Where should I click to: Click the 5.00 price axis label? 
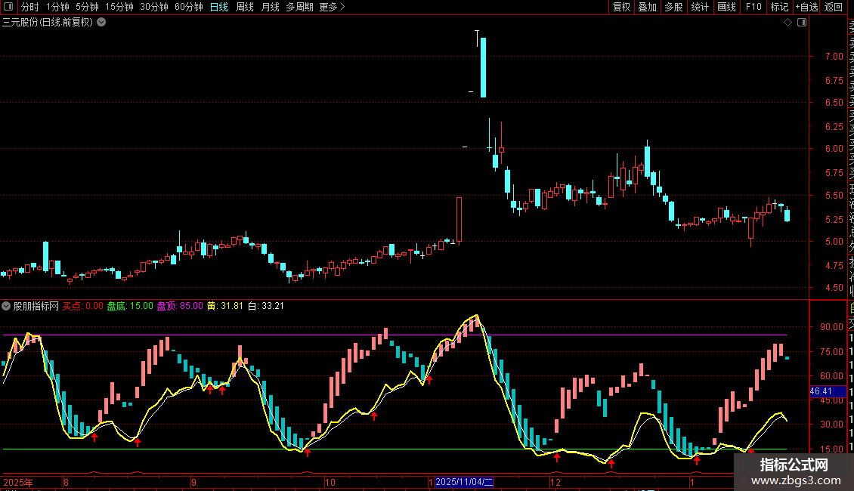coord(834,241)
